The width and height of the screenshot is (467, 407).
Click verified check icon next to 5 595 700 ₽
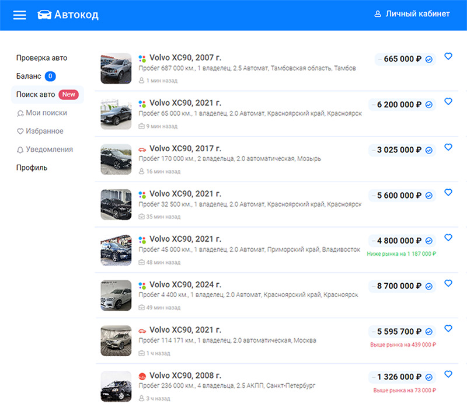[x=429, y=332]
